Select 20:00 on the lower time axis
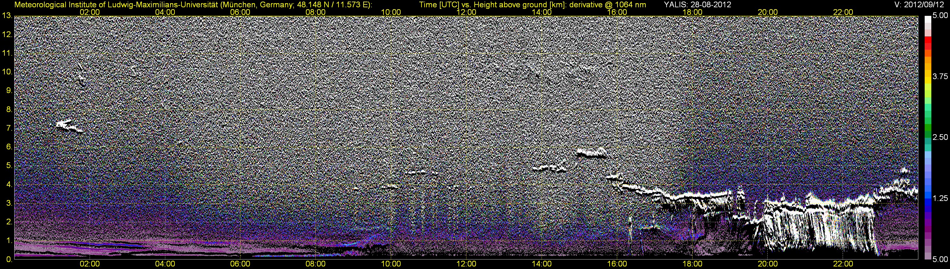The width and height of the screenshot is (950, 269). pyautogui.click(x=768, y=264)
